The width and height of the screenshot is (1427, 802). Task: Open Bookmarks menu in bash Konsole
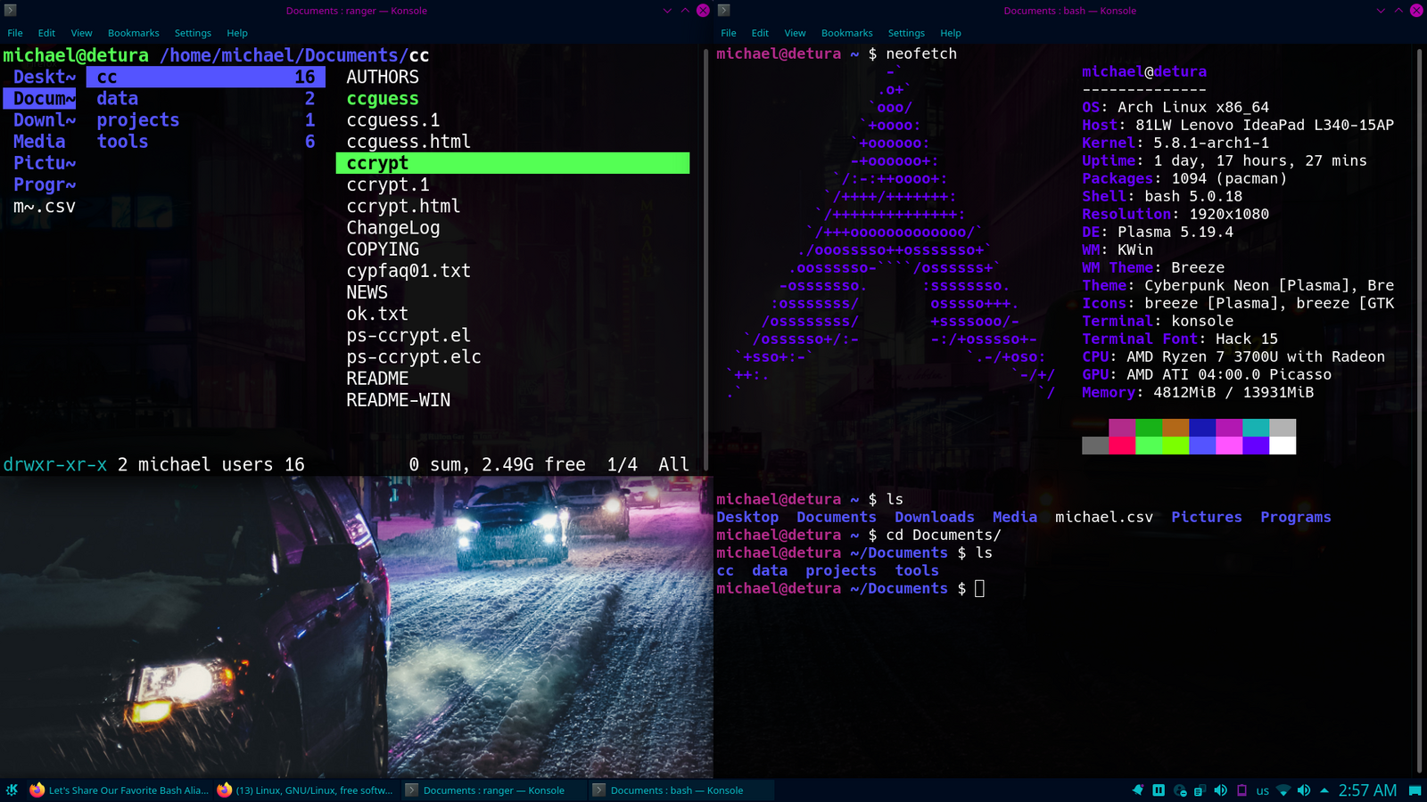coord(847,33)
